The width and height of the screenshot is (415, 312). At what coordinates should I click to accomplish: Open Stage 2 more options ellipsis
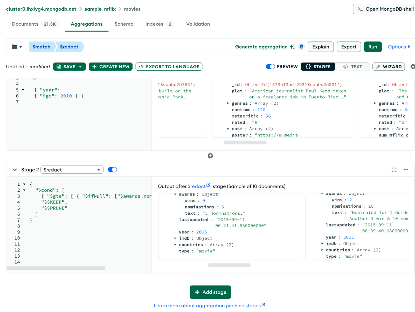tap(406, 170)
